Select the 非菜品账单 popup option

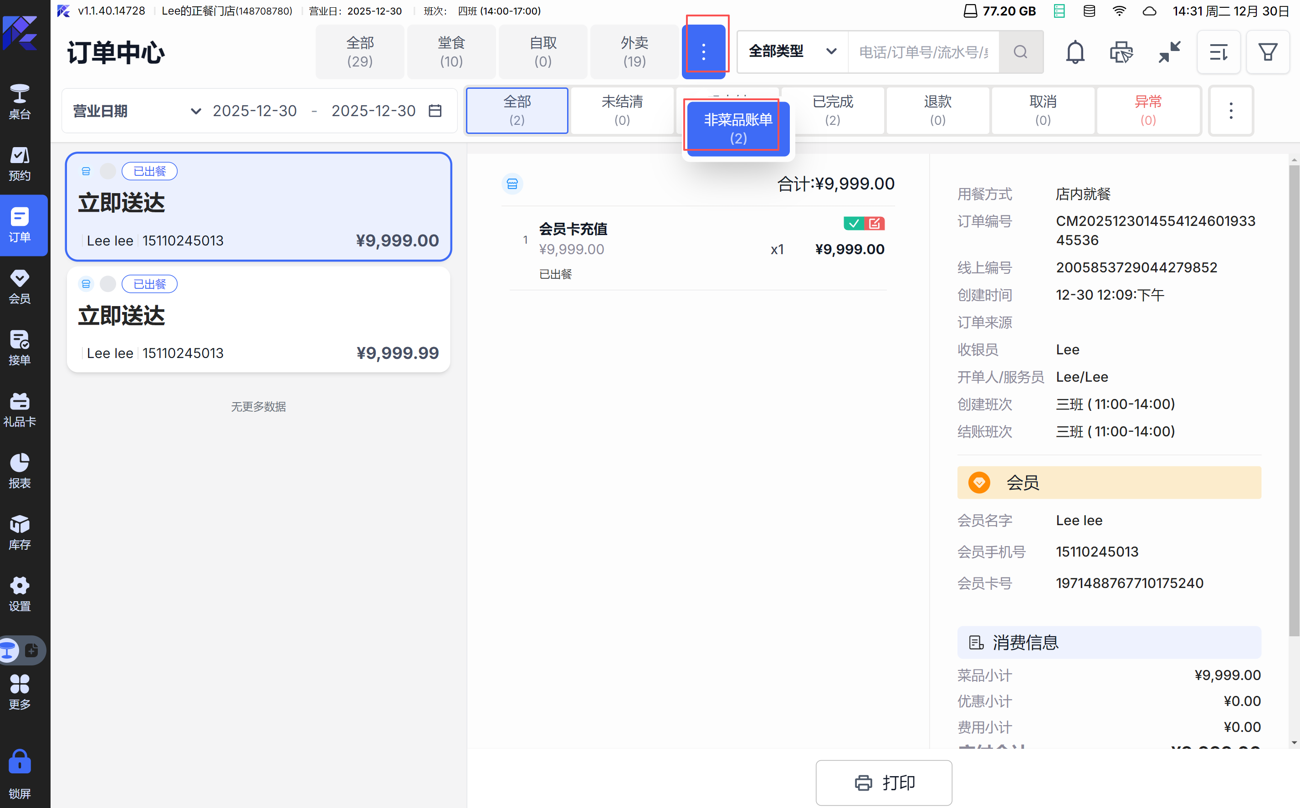(738, 128)
